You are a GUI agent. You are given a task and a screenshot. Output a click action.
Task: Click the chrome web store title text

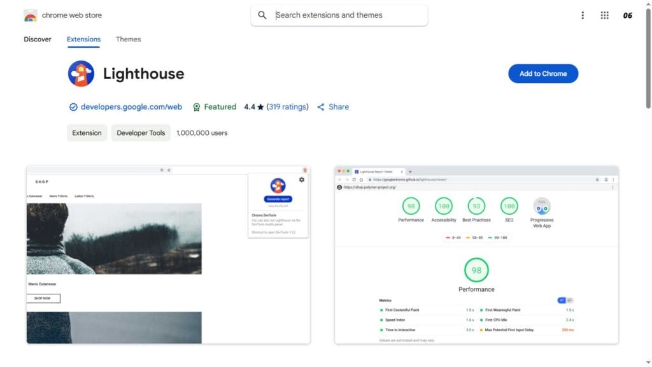(72, 15)
